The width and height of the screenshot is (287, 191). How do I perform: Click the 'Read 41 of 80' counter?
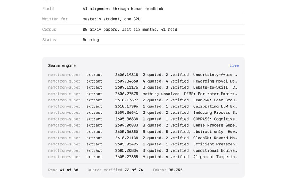click(63, 170)
